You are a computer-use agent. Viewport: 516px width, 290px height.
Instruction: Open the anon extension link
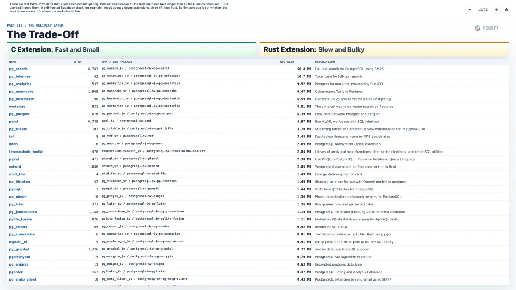coord(13,144)
